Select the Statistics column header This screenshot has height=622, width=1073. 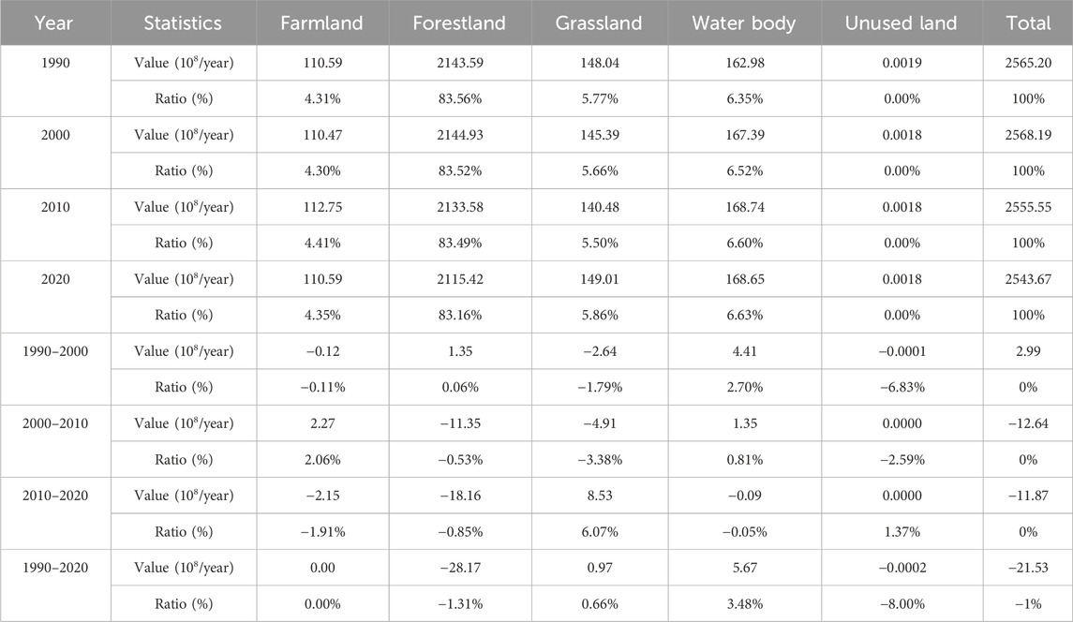[x=183, y=22]
